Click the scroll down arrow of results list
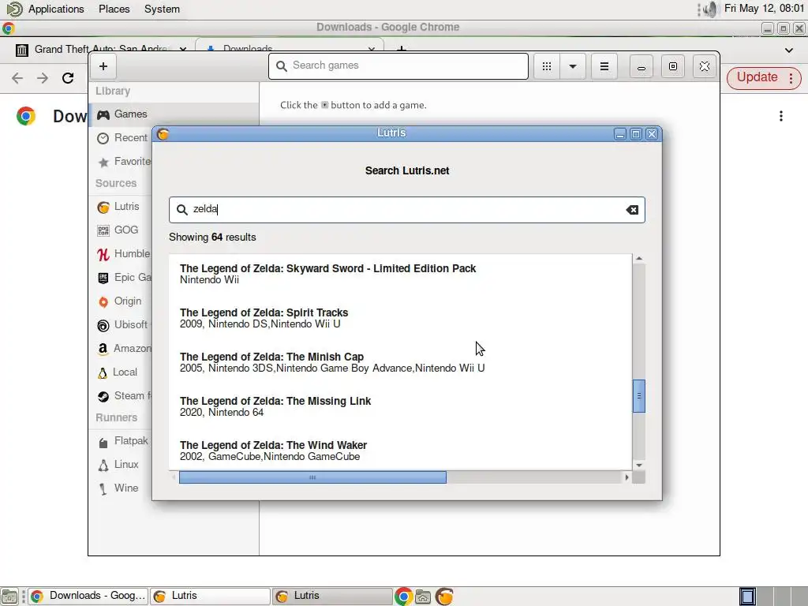 639,466
